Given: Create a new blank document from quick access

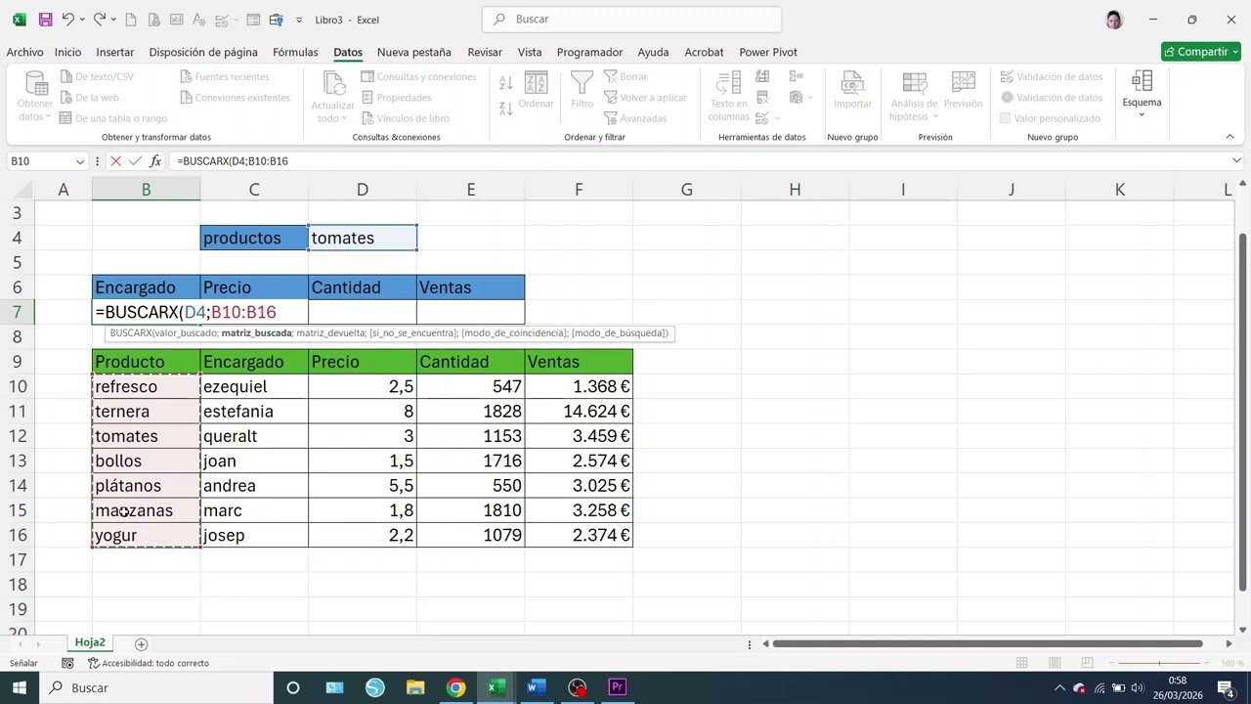Looking at the screenshot, I should pos(131,20).
